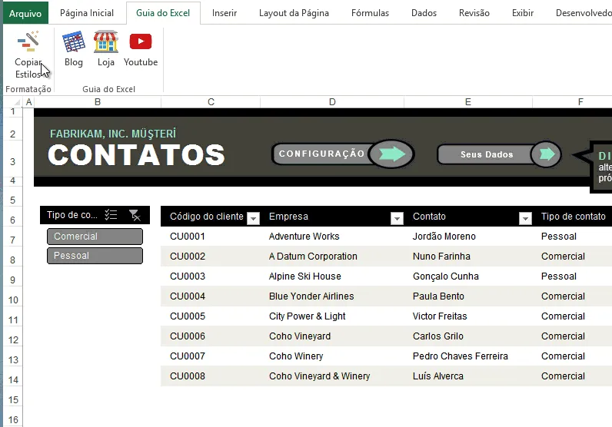This screenshot has width=612, height=427.
Task: Switch to the Inserir tab
Action: (x=225, y=13)
